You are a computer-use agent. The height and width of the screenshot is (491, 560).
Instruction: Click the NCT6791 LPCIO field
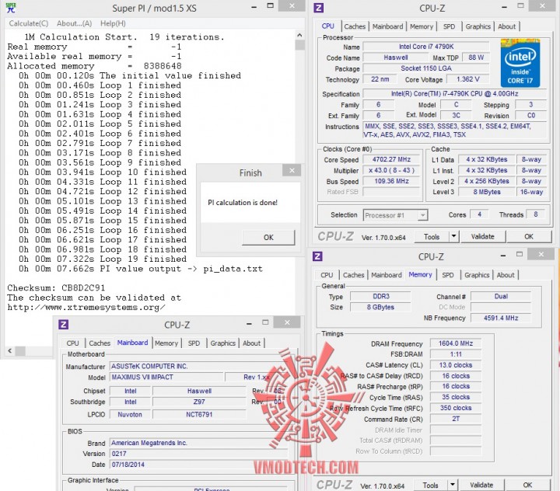pos(199,415)
